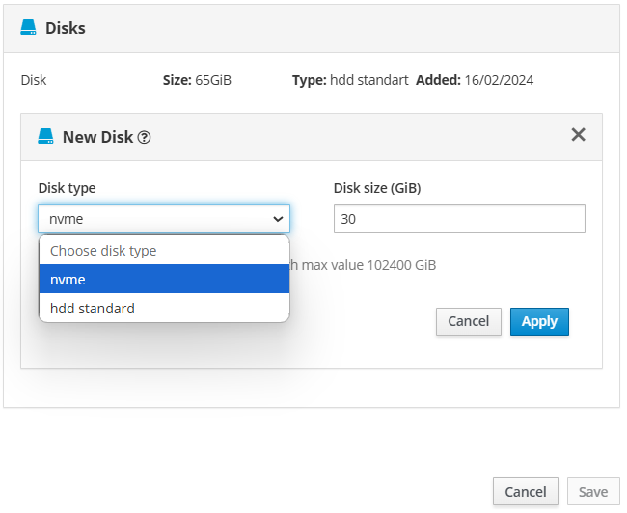Screen dimensions: 627x513
Task: Click the Added date 16/02/2024
Action: (475, 80)
